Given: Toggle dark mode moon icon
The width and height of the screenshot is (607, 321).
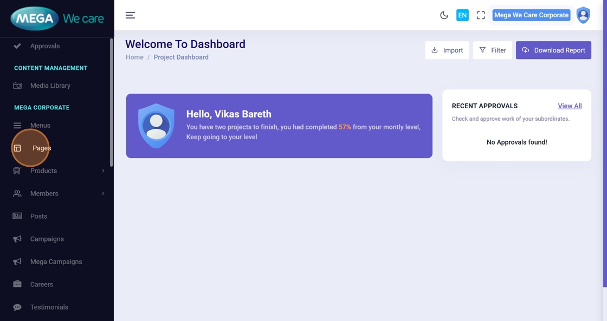Looking at the screenshot, I should coord(444,15).
